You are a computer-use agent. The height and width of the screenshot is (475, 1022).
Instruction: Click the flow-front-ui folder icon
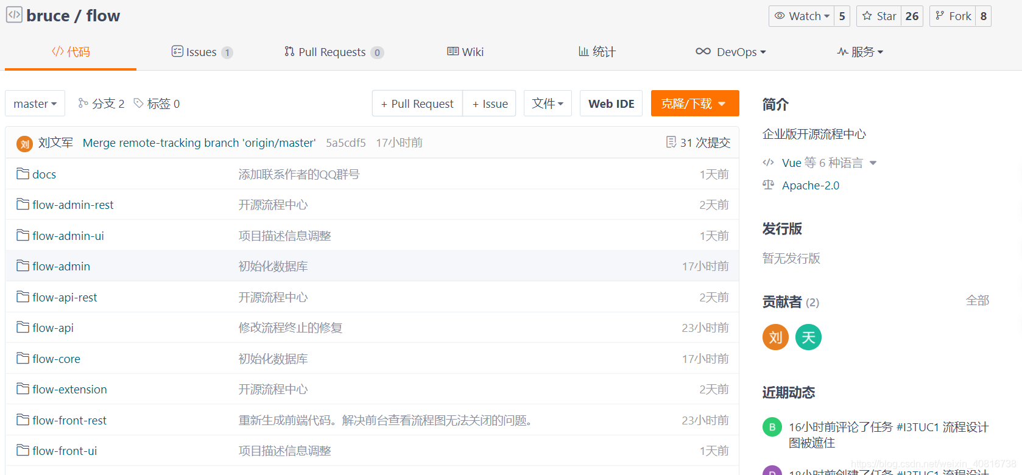23,450
